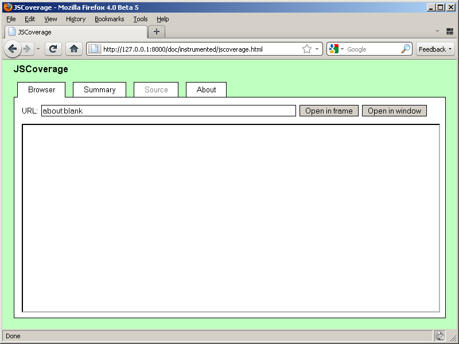Maximize the Firefox window
The image size is (459, 344).
(440, 7)
